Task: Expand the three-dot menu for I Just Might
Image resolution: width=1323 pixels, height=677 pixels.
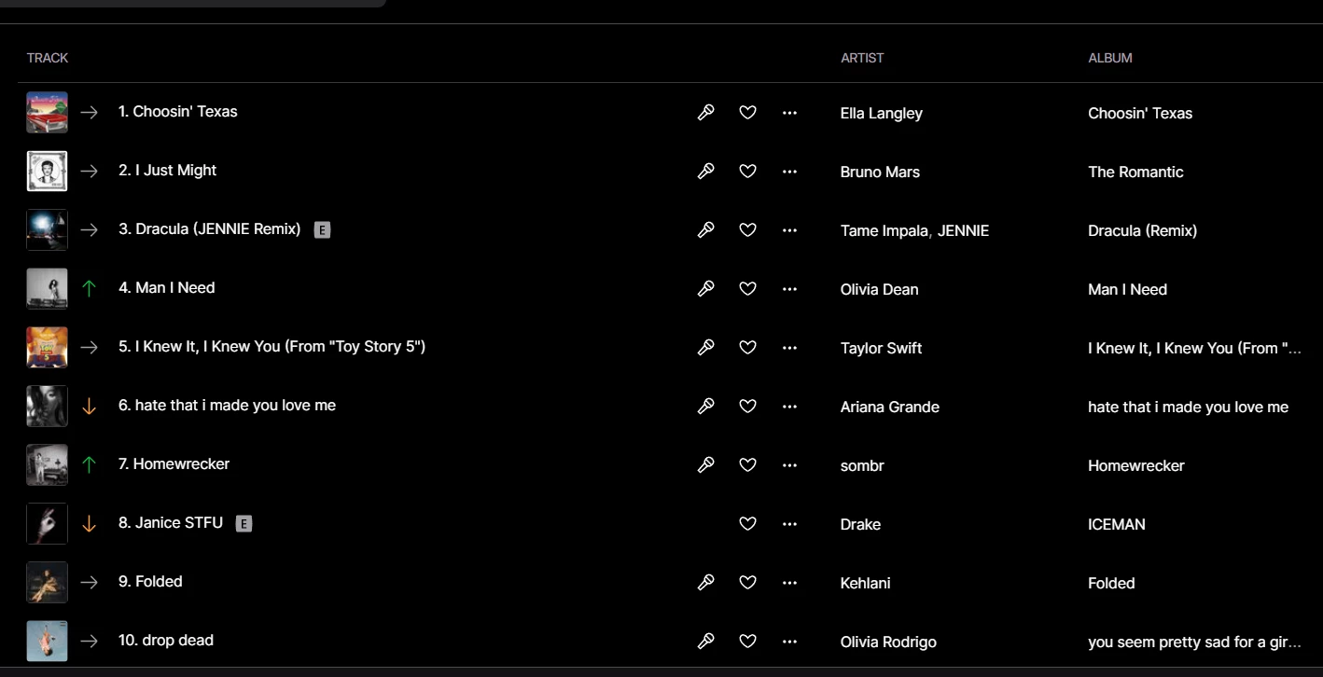Action: click(x=789, y=172)
